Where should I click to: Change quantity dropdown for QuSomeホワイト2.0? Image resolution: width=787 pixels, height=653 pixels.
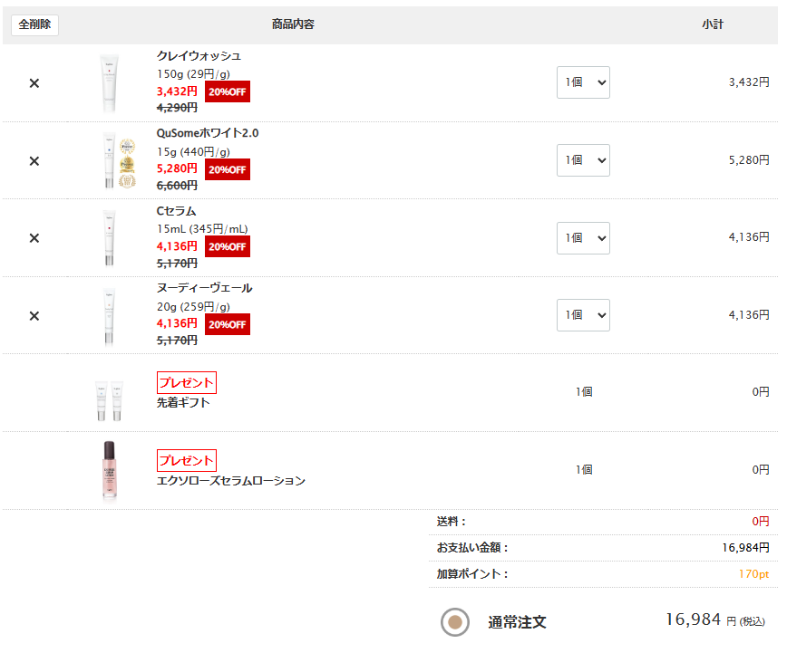583,160
